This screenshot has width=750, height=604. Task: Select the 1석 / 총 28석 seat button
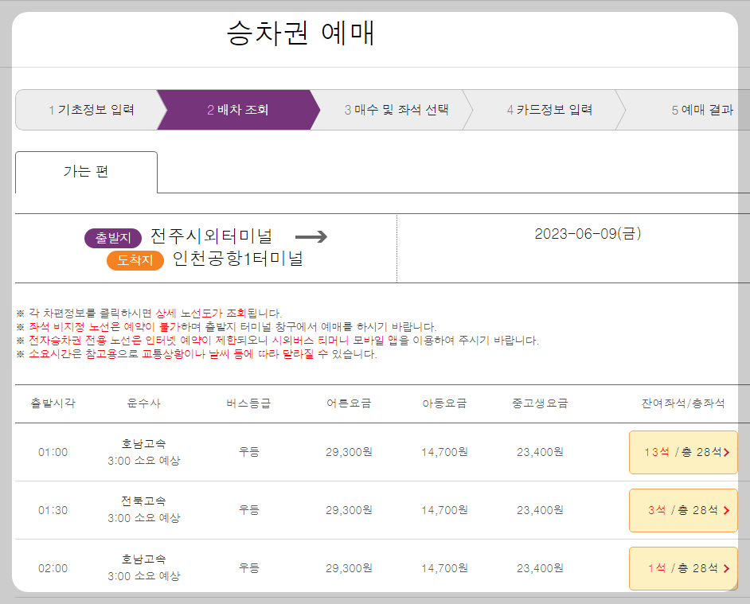coord(683,568)
